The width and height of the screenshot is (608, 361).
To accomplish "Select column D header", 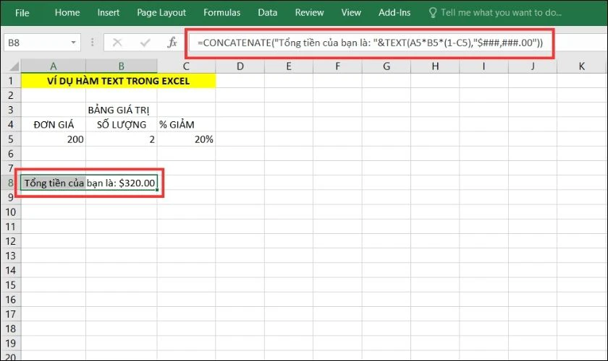I will (240, 66).
